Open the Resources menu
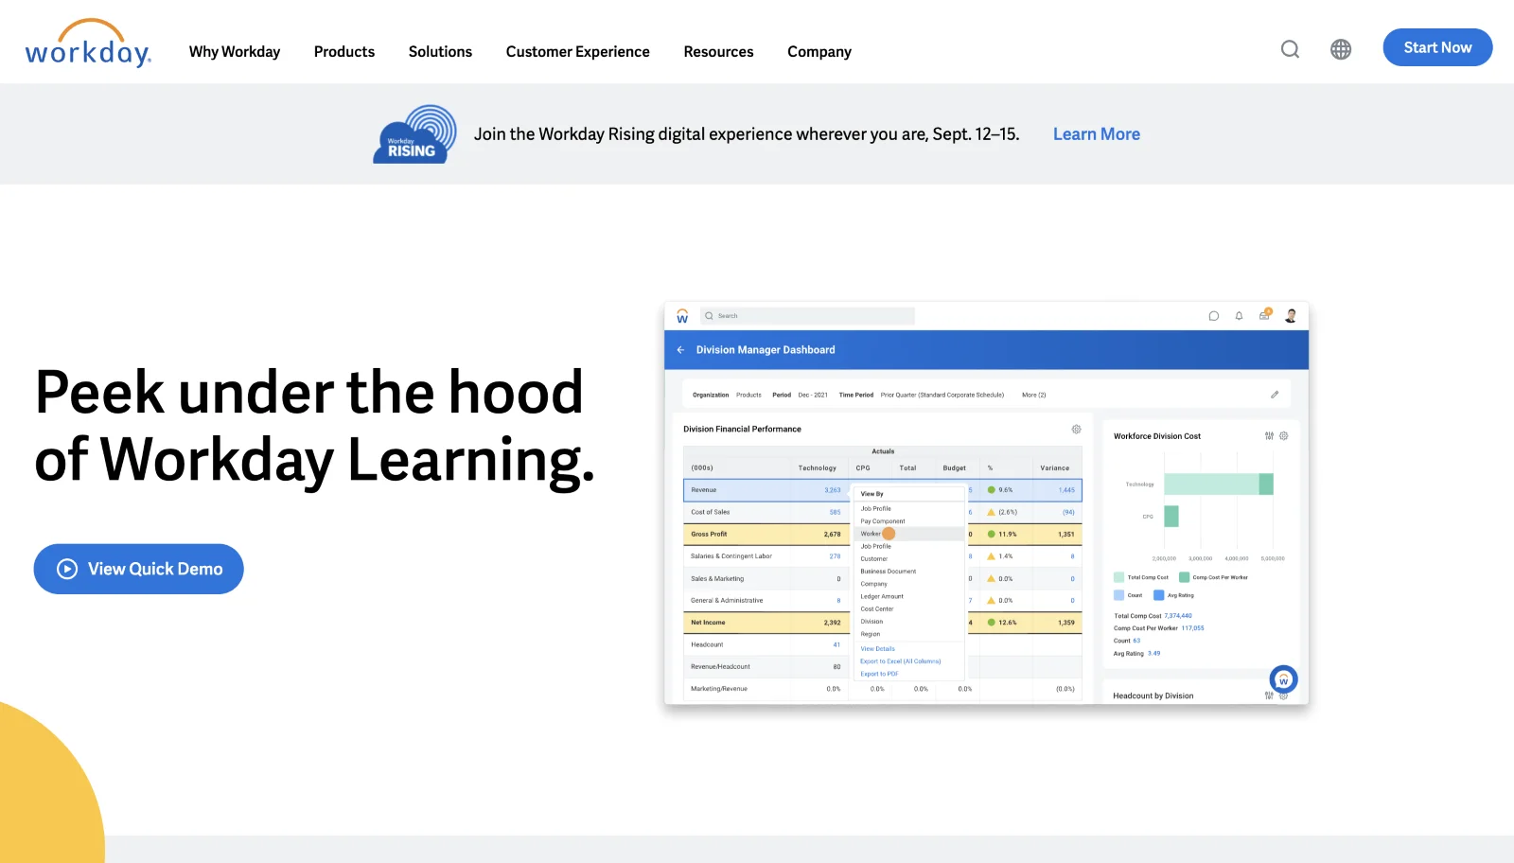The image size is (1514, 863). (x=718, y=51)
